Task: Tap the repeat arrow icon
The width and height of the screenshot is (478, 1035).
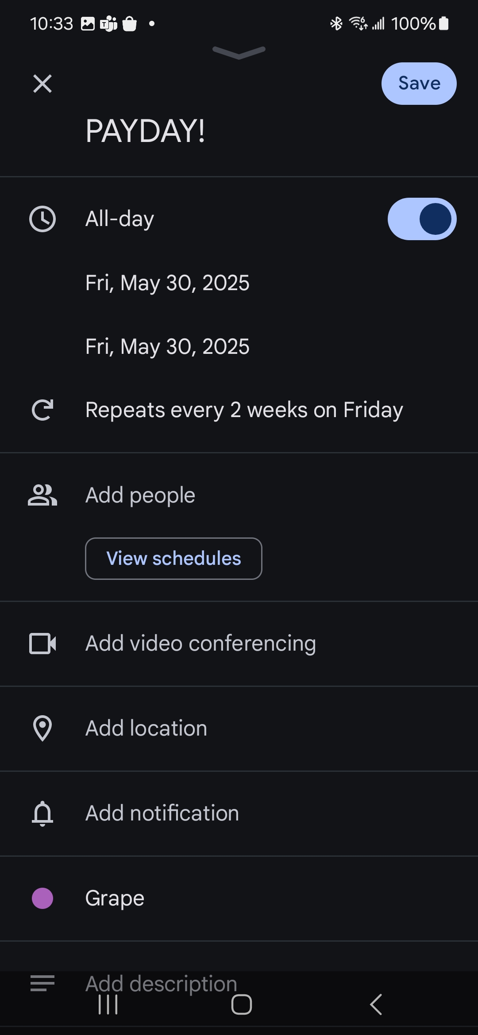Action: tap(42, 410)
